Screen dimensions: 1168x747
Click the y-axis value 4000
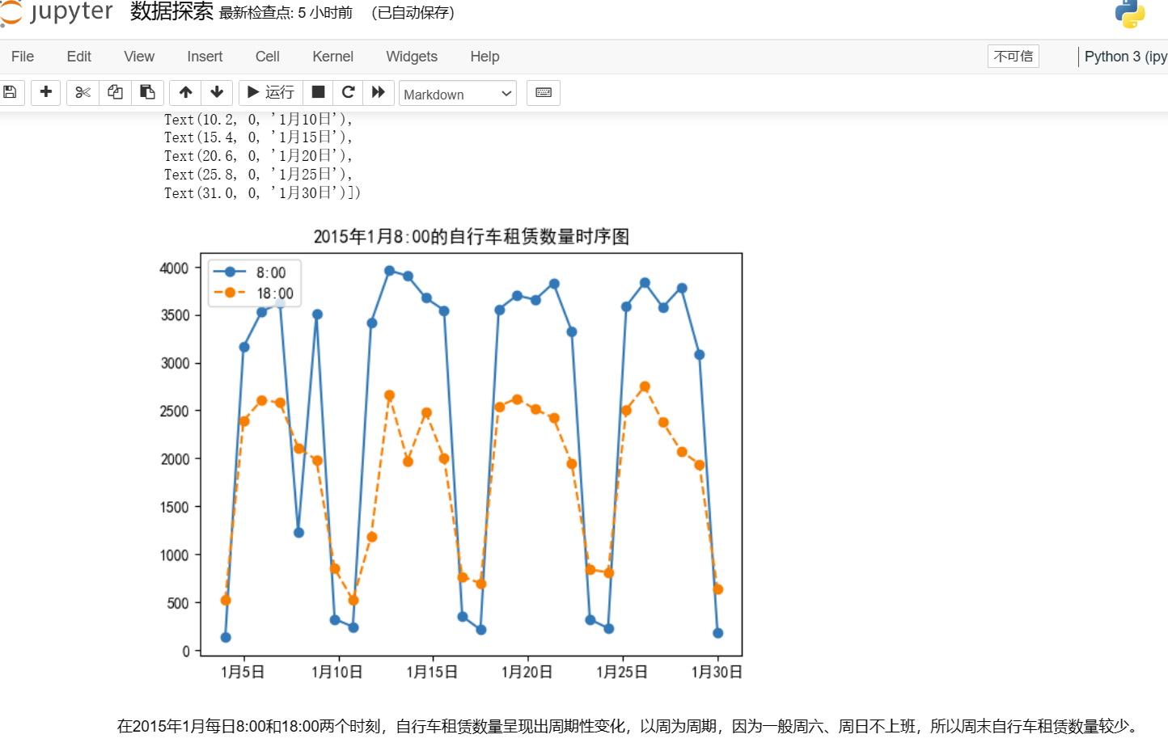pyautogui.click(x=175, y=268)
